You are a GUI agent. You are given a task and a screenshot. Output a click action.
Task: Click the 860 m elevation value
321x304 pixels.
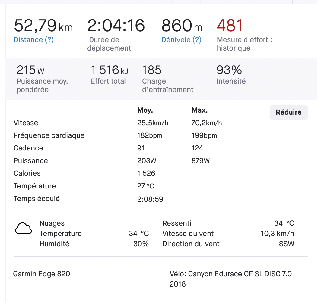182,26
